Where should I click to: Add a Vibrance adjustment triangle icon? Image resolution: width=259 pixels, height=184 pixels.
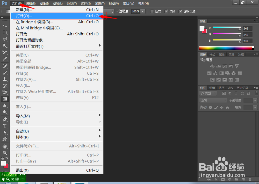coord(237,66)
